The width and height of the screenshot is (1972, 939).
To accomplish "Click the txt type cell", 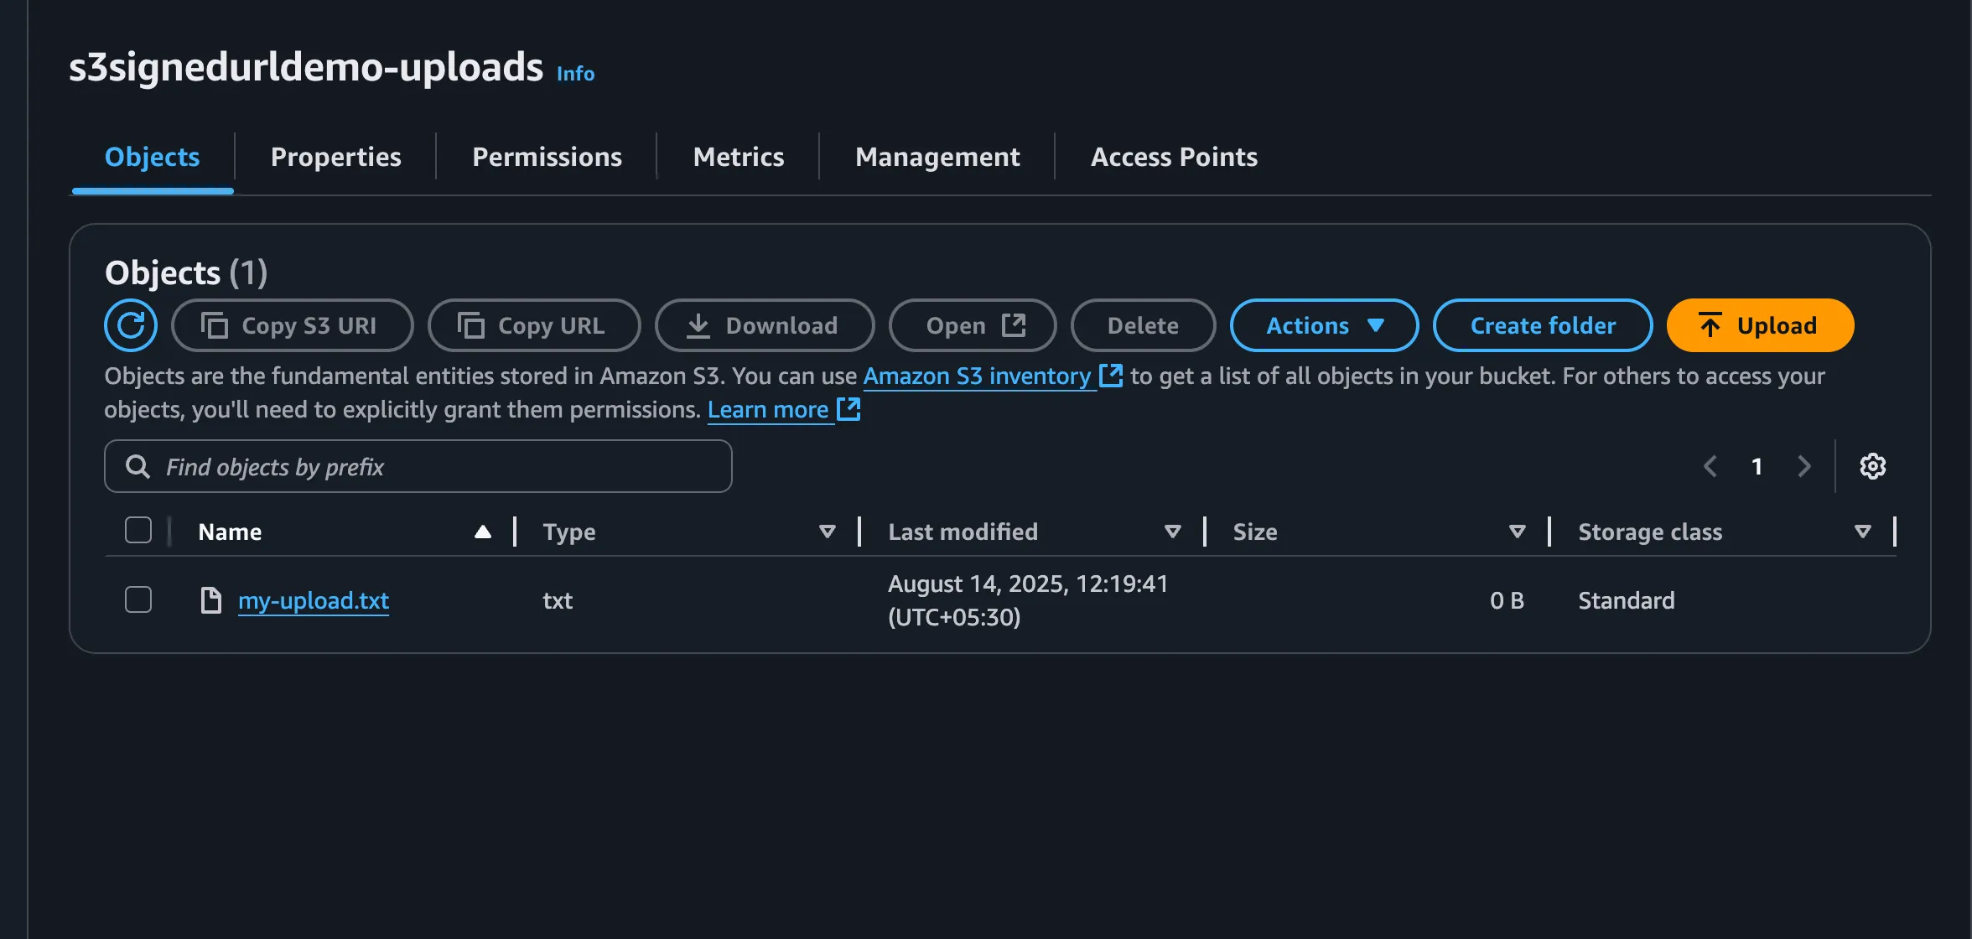I will point(558,600).
